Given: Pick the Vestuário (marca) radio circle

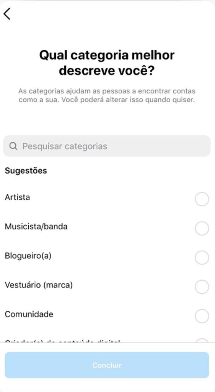Looking at the screenshot, I should [x=202, y=287].
